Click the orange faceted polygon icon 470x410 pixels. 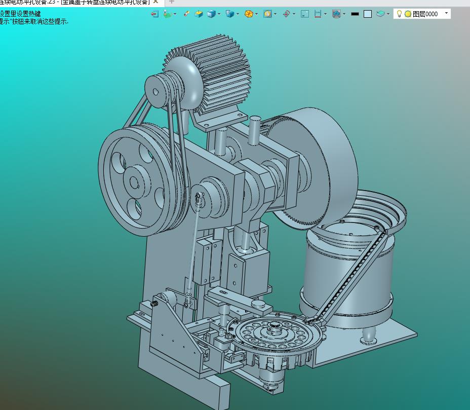click(x=249, y=14)
